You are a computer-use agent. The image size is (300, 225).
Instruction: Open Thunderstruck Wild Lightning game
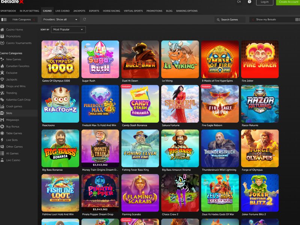(x=220, y=148)
